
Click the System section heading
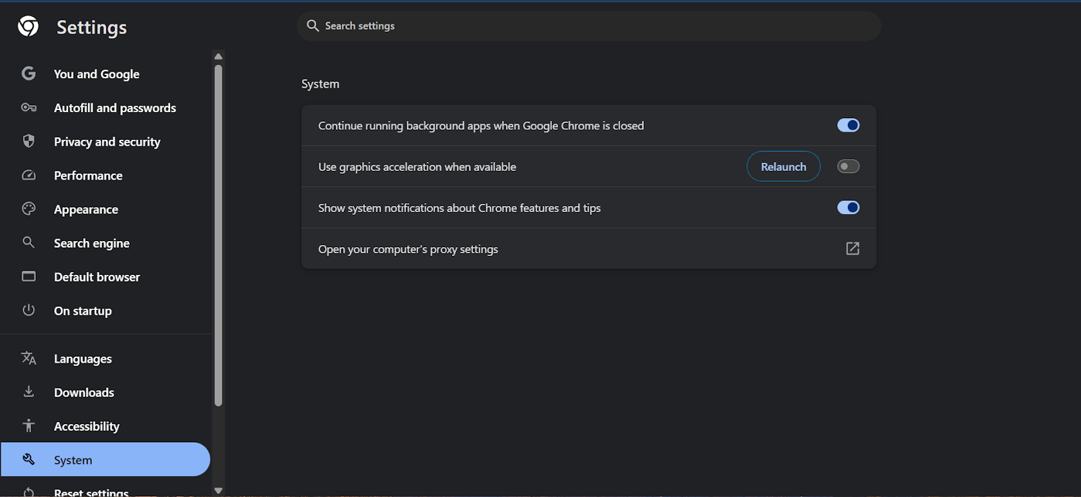320,84
